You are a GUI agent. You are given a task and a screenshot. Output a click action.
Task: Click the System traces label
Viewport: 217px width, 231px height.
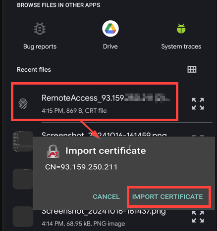point(181,46)
